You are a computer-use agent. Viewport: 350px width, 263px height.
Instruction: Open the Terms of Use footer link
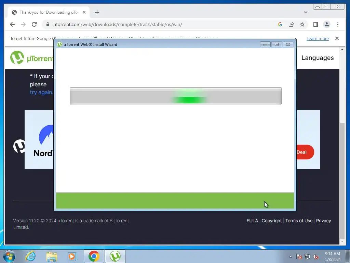coord(299,221)
